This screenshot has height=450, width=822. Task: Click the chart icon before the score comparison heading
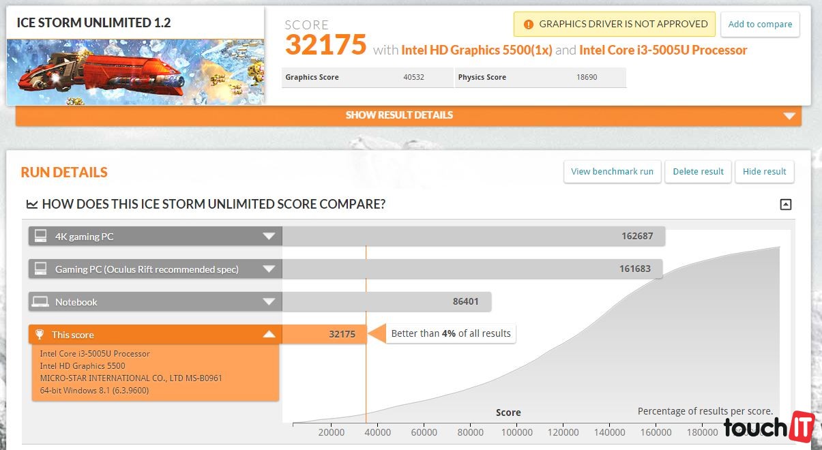31,205
